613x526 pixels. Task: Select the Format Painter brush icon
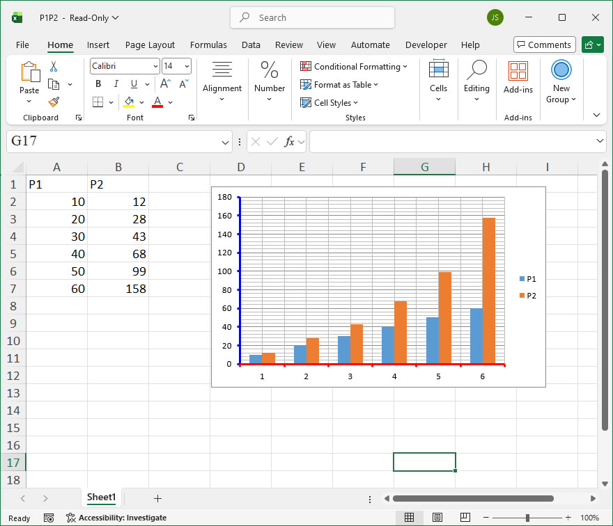[x=54, y=102]
